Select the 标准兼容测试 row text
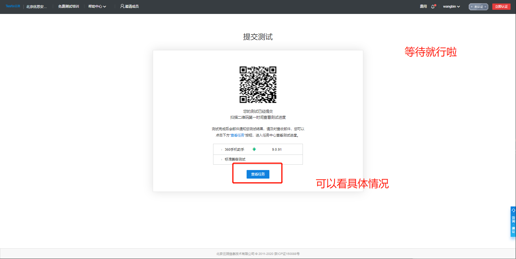Viewport: 516px width, 259px height. click(x=235, y=159)
